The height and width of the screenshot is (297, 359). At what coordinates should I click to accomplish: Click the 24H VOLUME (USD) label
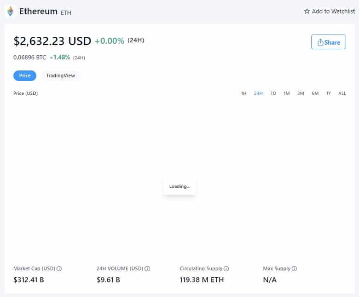coord(120,268)
